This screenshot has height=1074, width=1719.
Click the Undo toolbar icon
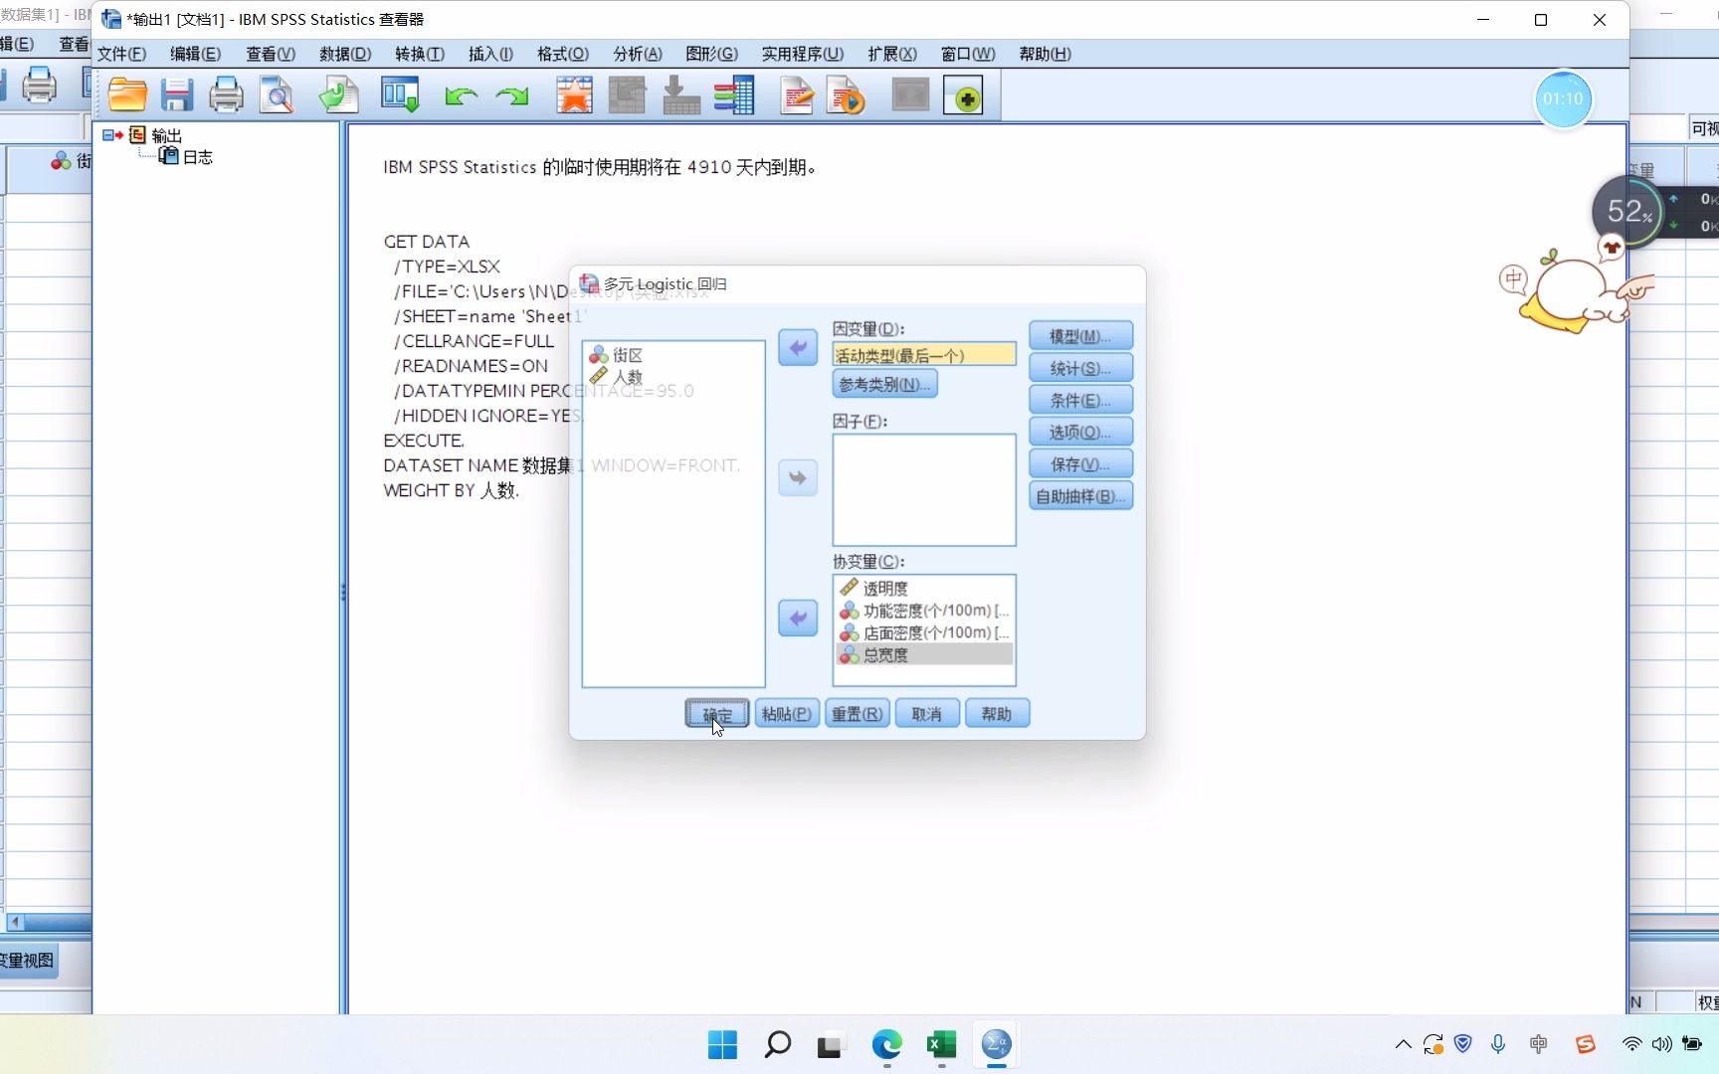click(x=460, y=94)
